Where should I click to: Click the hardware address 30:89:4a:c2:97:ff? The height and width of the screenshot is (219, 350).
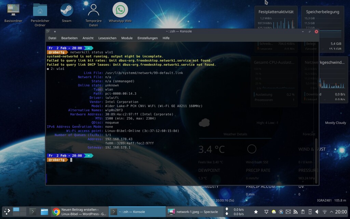[x=122, y=114]
